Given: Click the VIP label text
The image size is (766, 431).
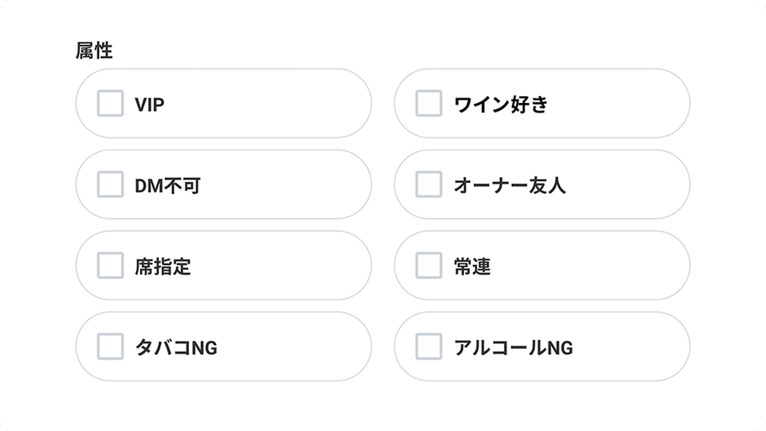Looking at the screenshot, I should coord(149,104).
